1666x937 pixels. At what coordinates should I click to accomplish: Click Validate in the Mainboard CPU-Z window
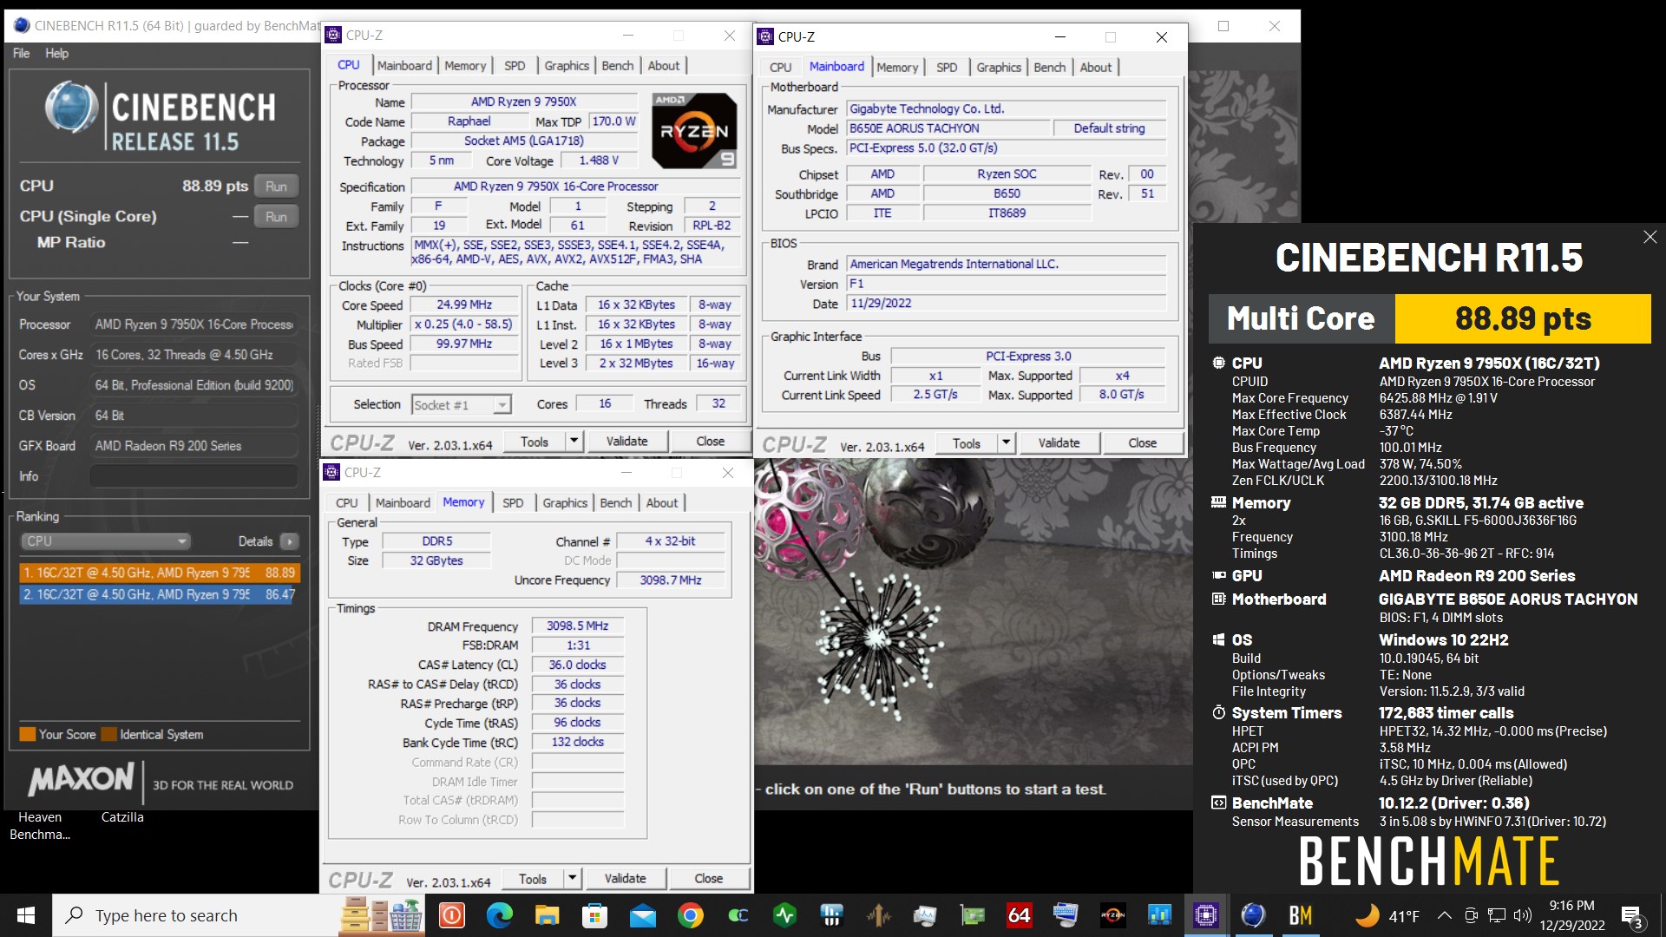1059,443
